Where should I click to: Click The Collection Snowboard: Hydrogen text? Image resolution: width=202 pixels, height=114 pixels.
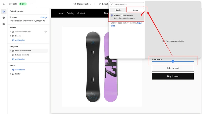point(26,21)
